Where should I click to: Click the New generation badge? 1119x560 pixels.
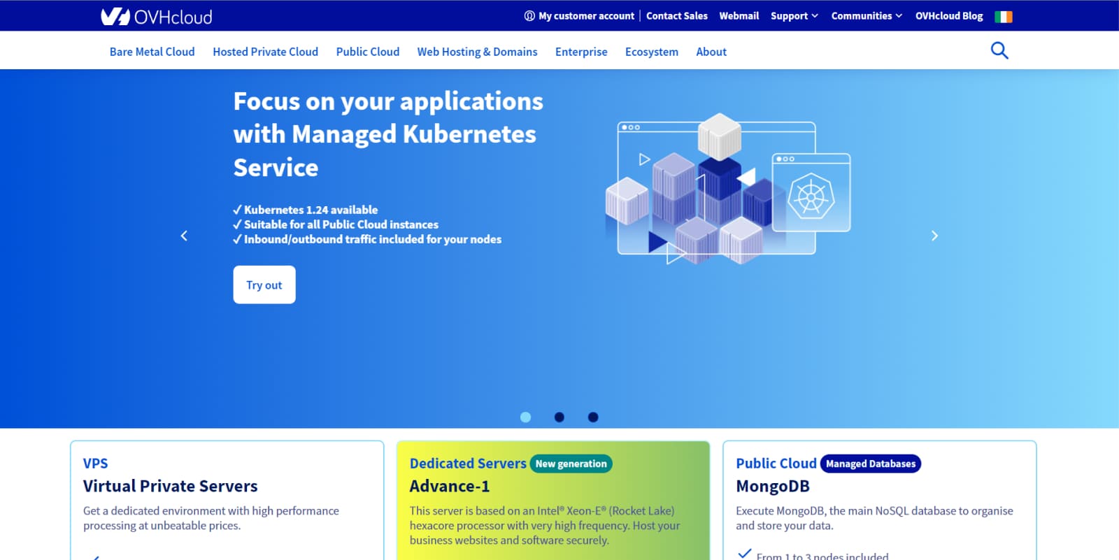click(x=571, y=464)
